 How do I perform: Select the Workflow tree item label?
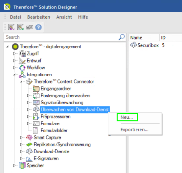tap(36, 68)
